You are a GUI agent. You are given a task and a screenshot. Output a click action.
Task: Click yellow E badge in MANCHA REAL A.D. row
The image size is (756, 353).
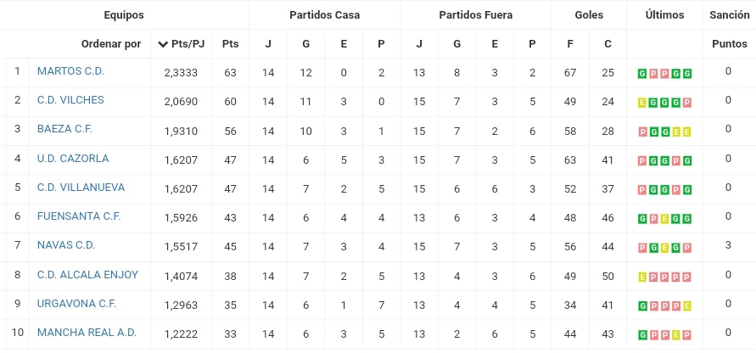pyautogui.click(x=676, y=334)
